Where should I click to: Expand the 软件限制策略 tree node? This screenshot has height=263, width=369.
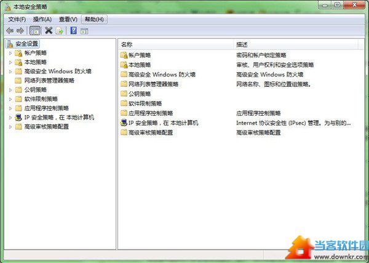(x=10, y=99)
